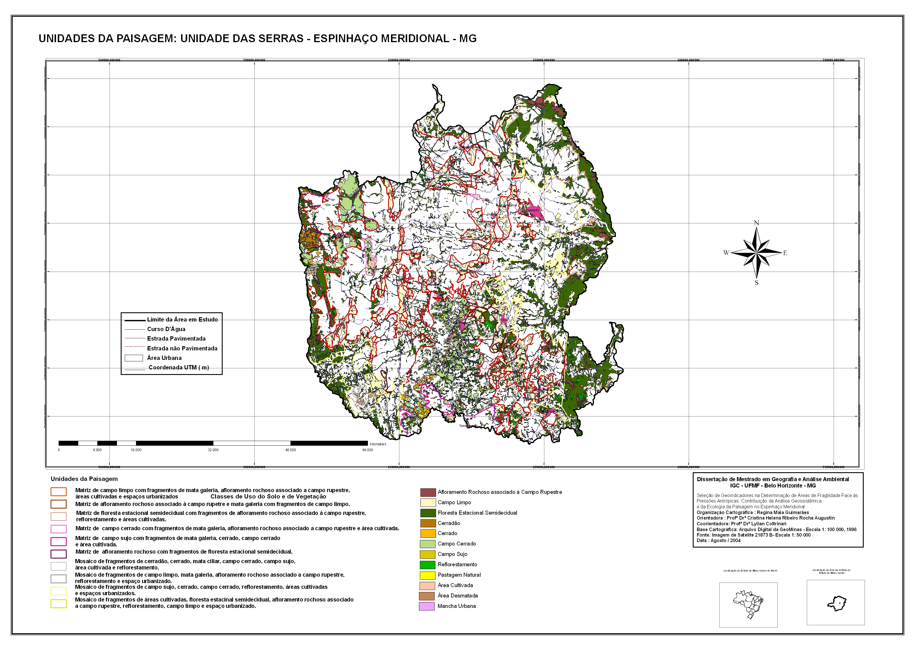Click the yellow Mosaico de áreas cultivadas outline box
The width and height of the screenshot is (918, 648).
58,604
